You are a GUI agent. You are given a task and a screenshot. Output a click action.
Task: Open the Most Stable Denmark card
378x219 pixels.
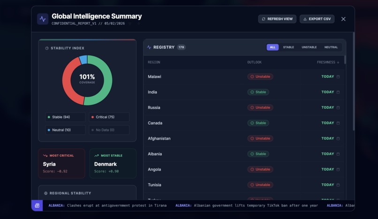point(113,164)
